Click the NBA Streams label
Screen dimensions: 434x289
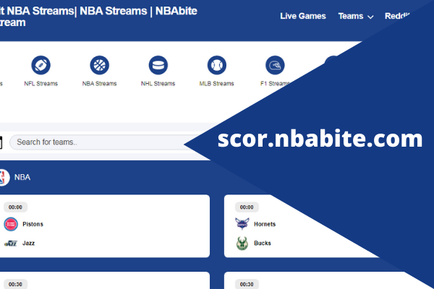tap(99, 84)
